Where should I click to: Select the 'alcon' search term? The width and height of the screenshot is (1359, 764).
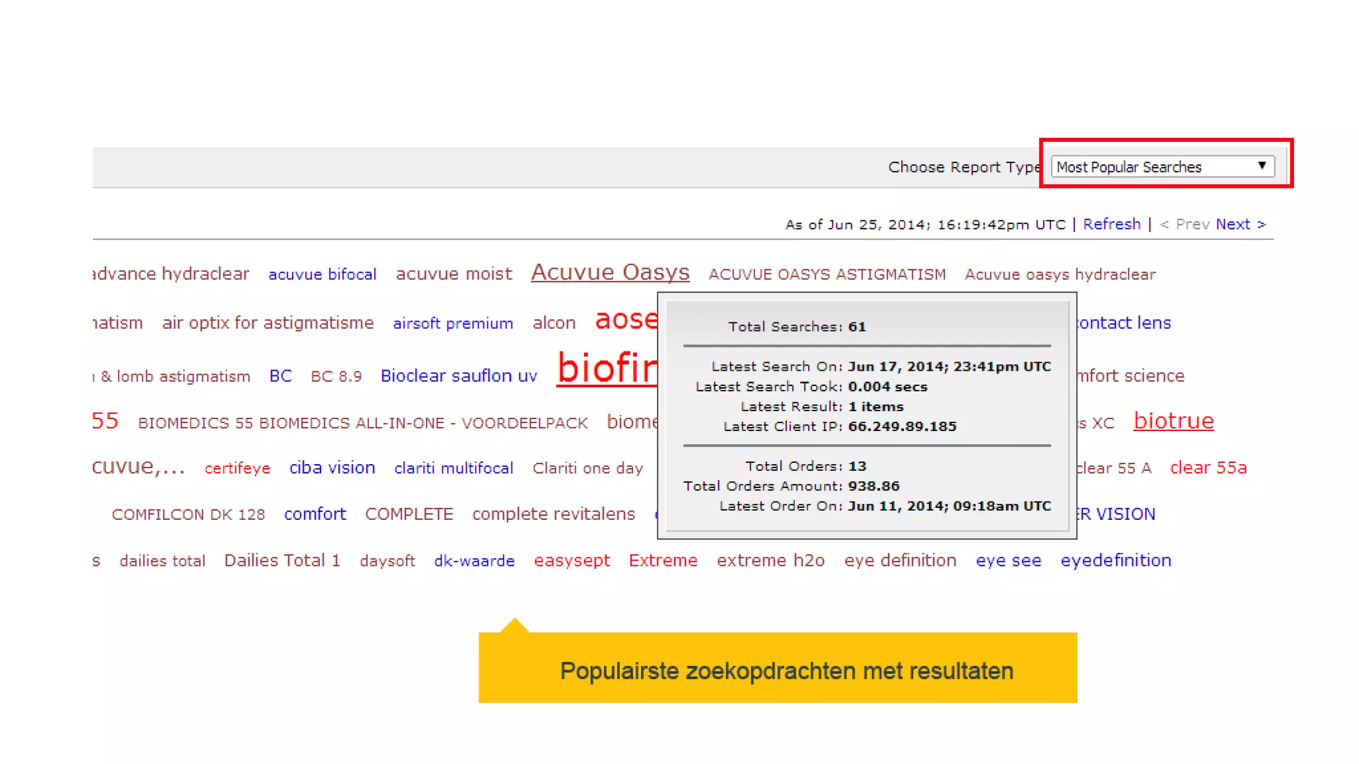(553, 323)
